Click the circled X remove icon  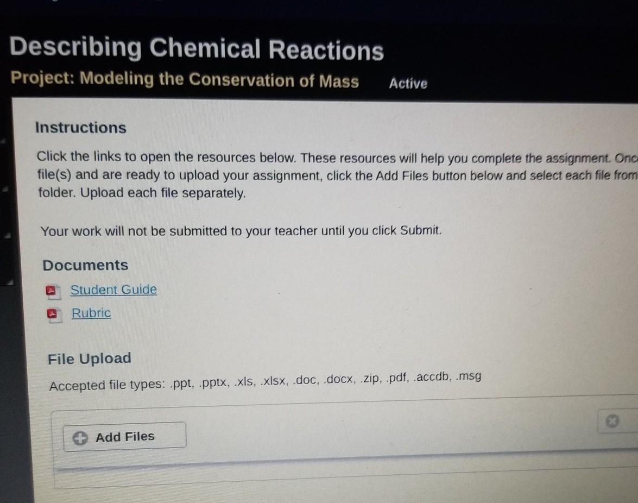pos(612,421)
